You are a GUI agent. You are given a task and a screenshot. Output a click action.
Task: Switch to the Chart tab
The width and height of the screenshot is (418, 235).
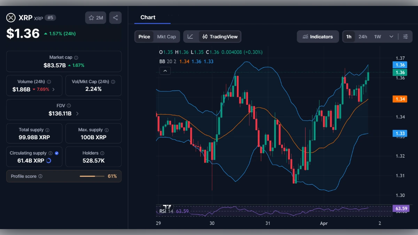pos(148,17)
